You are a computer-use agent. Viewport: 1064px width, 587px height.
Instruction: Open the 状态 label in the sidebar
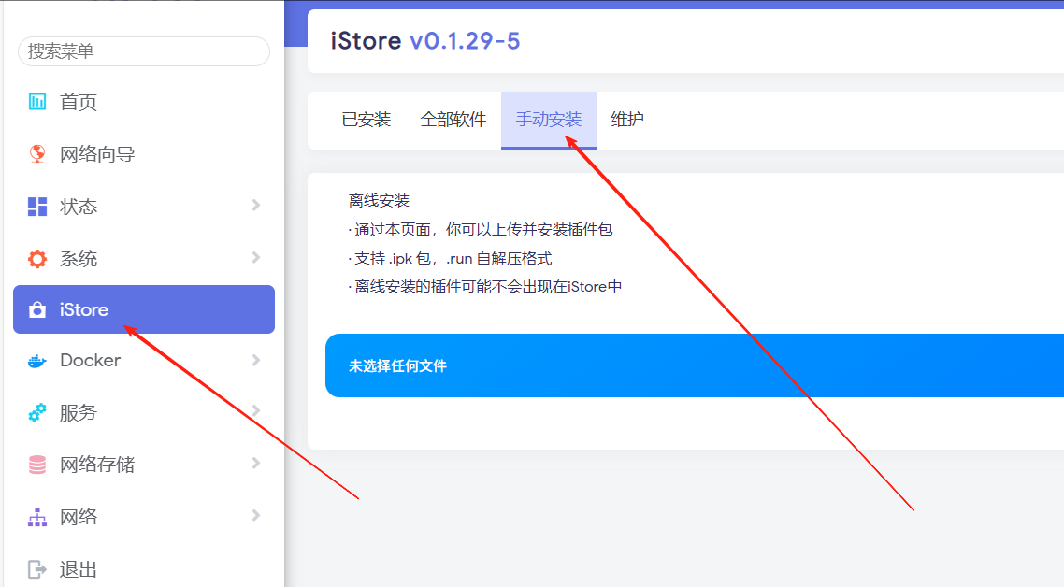(78, 207)
